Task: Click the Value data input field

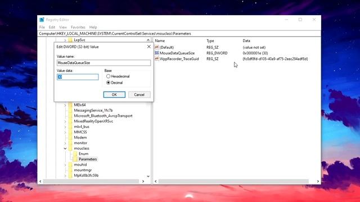Action: click(78, 77)
